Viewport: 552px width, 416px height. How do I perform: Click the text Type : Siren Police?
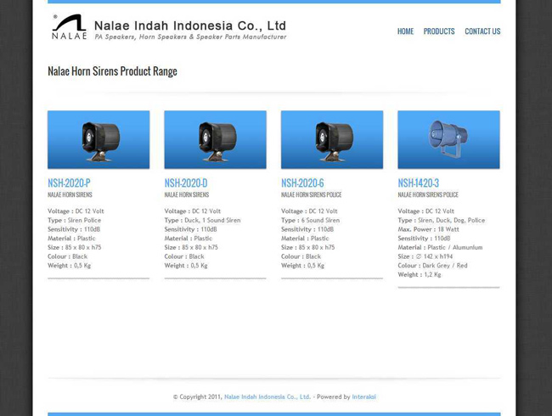74,221
